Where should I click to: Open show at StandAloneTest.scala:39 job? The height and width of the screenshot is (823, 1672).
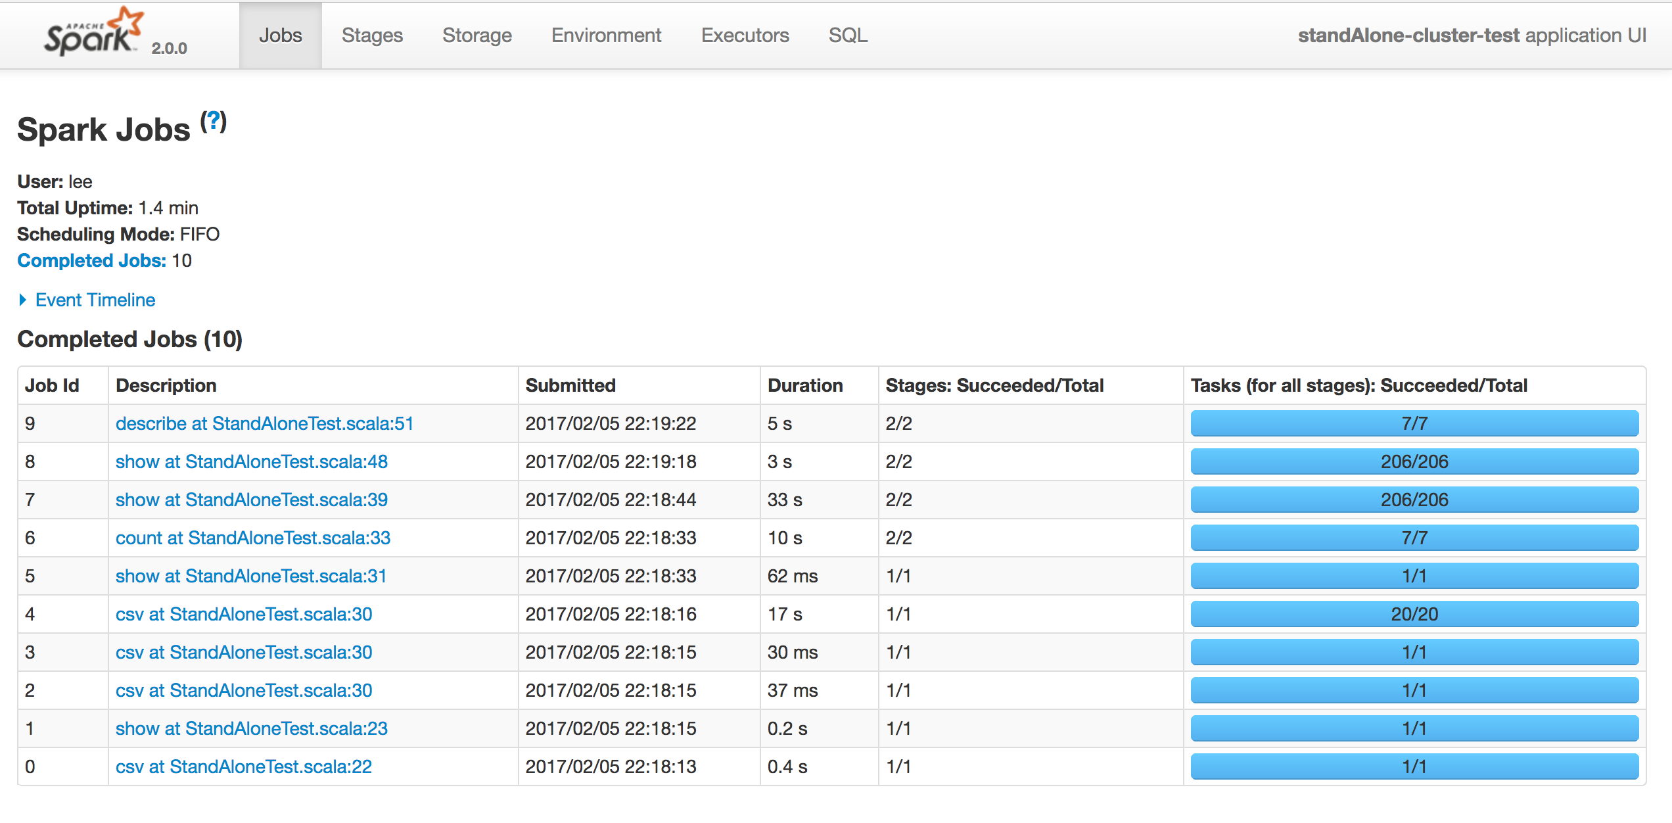(252, 500)
